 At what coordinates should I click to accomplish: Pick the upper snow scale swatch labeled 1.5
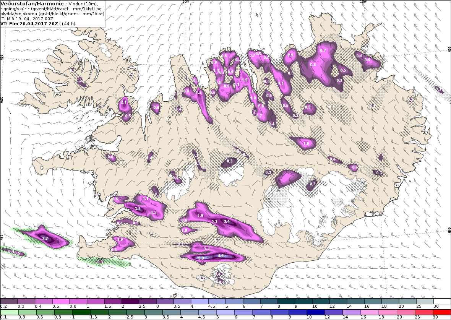(113, 301)
